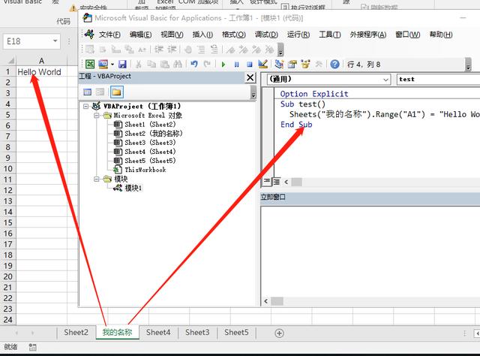Open the 外接程序(A) menu

click(368, 35)
